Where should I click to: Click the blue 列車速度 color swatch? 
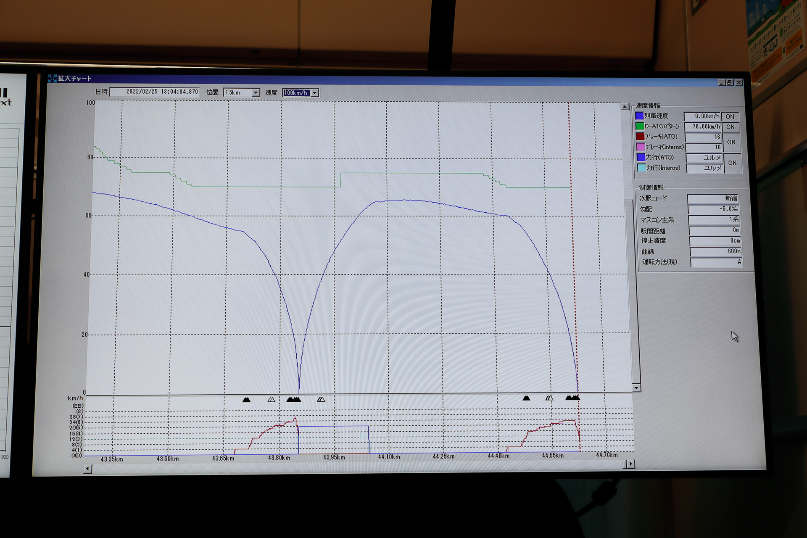click(639, 116)
